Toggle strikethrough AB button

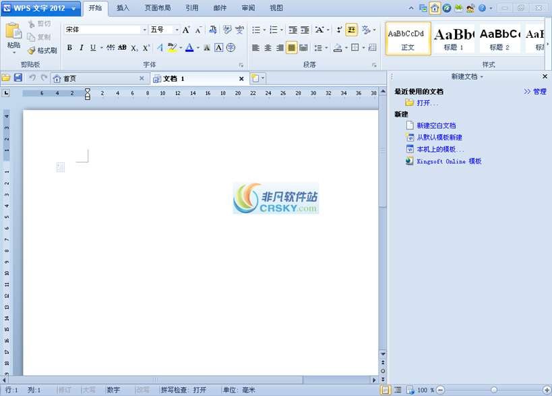(x=122, y=48)
